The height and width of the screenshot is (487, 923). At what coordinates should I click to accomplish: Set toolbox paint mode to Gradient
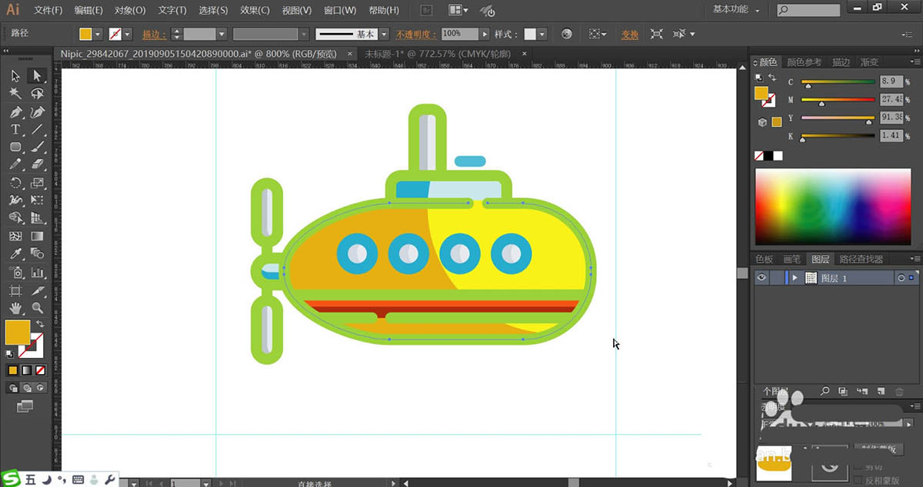(x=27, y=370)
